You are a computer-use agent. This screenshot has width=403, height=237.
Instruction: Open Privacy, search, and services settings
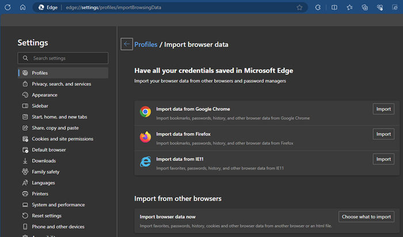click(x=63, y=84)
